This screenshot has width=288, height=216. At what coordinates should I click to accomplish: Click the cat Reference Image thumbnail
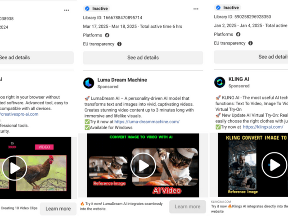[108, 168]
